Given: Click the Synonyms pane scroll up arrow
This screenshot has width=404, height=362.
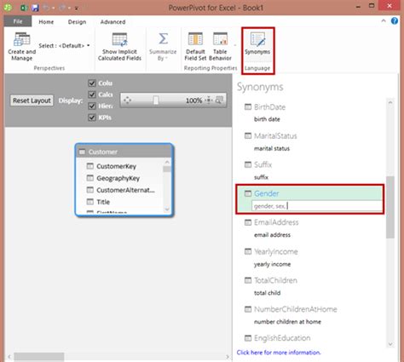Looking at the screenshot, I should pyautogui.click(x=390, y=102).
